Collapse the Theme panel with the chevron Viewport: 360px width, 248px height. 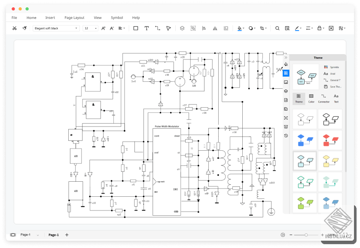pos(286,57)
